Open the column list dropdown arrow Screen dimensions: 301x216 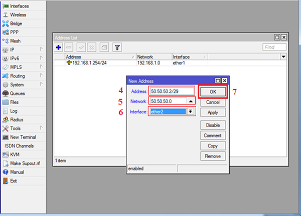[283, 57]
